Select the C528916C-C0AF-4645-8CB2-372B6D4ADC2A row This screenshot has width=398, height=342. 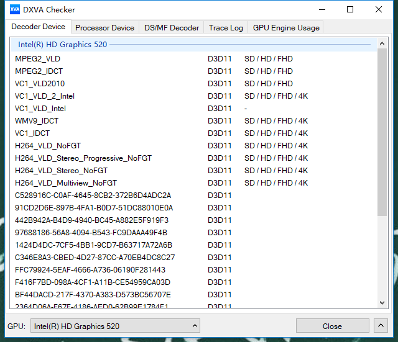pos(194,196)
